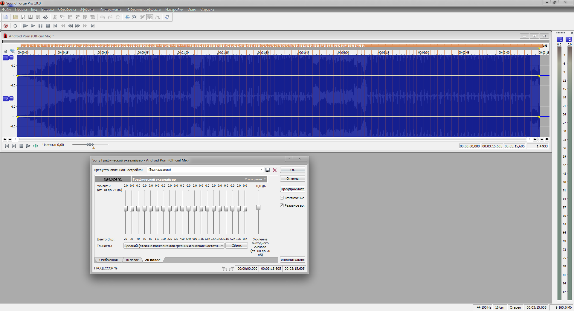The width and height of the screenshot is (574, 311).
Task: Click the Сброс reset button
Action: tap(237, 246)
